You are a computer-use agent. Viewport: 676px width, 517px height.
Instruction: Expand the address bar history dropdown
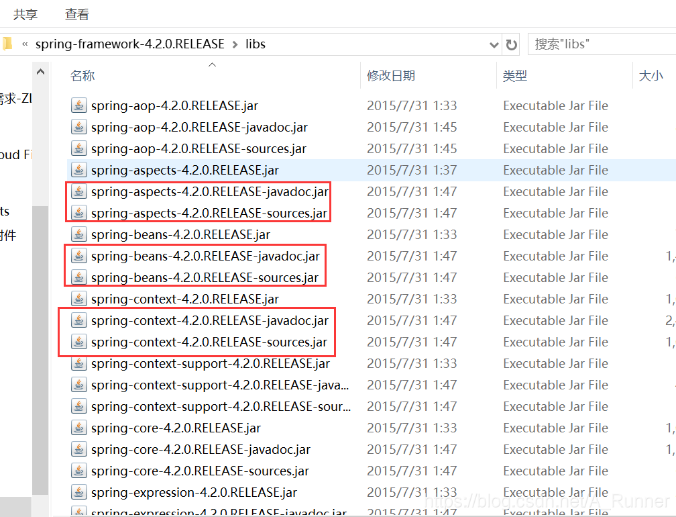pos(494,44)
